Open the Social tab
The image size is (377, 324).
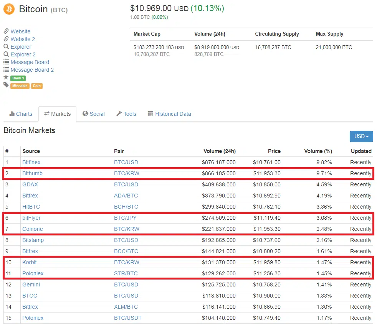click(x=94, y=114)
